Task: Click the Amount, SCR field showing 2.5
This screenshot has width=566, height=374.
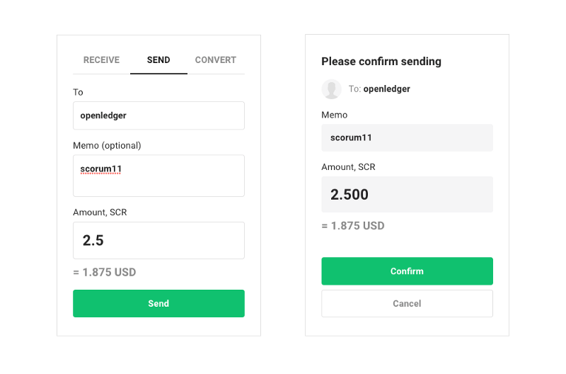Action: pyautogui.click(x=158, y=241)
